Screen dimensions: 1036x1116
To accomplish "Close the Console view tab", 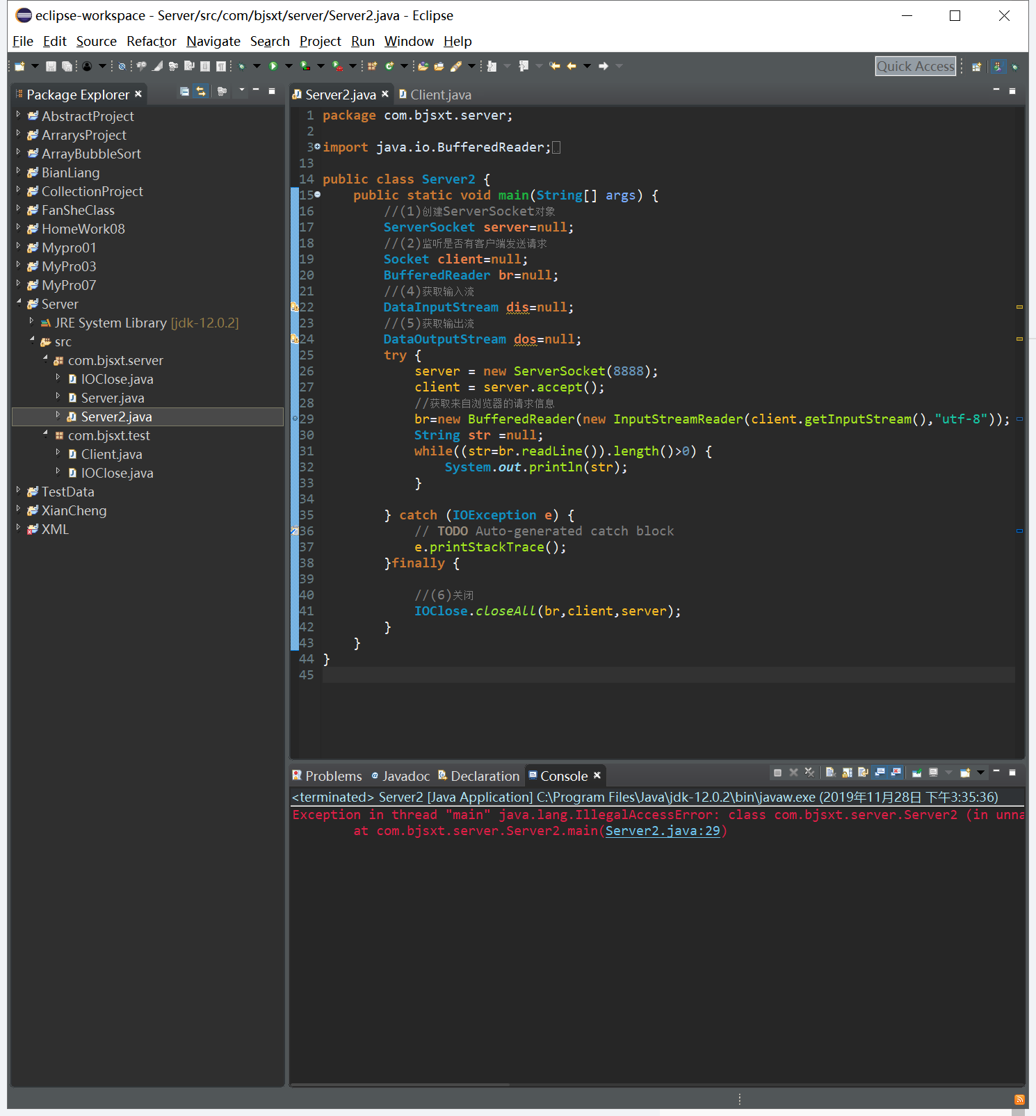I will coord(597,775).
